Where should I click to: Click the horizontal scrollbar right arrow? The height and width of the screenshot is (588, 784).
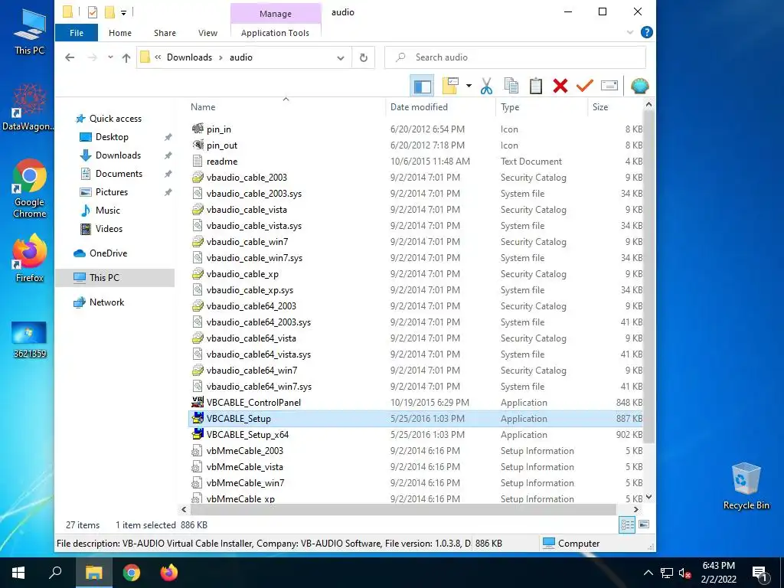(x=636, y=509)
